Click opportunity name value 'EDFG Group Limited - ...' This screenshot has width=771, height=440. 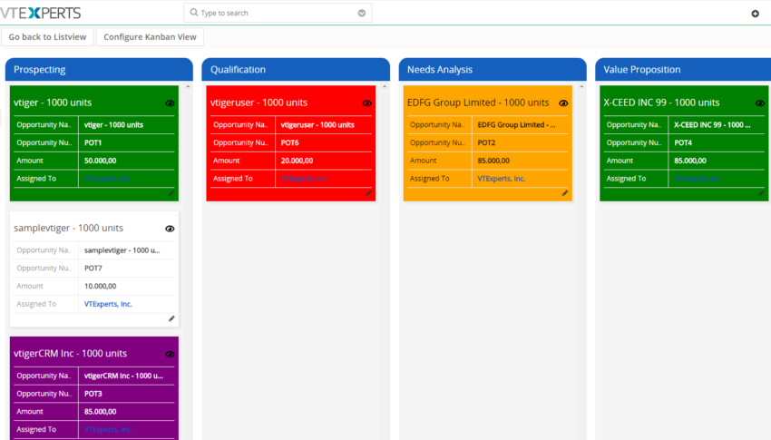[x=516, y=125]
